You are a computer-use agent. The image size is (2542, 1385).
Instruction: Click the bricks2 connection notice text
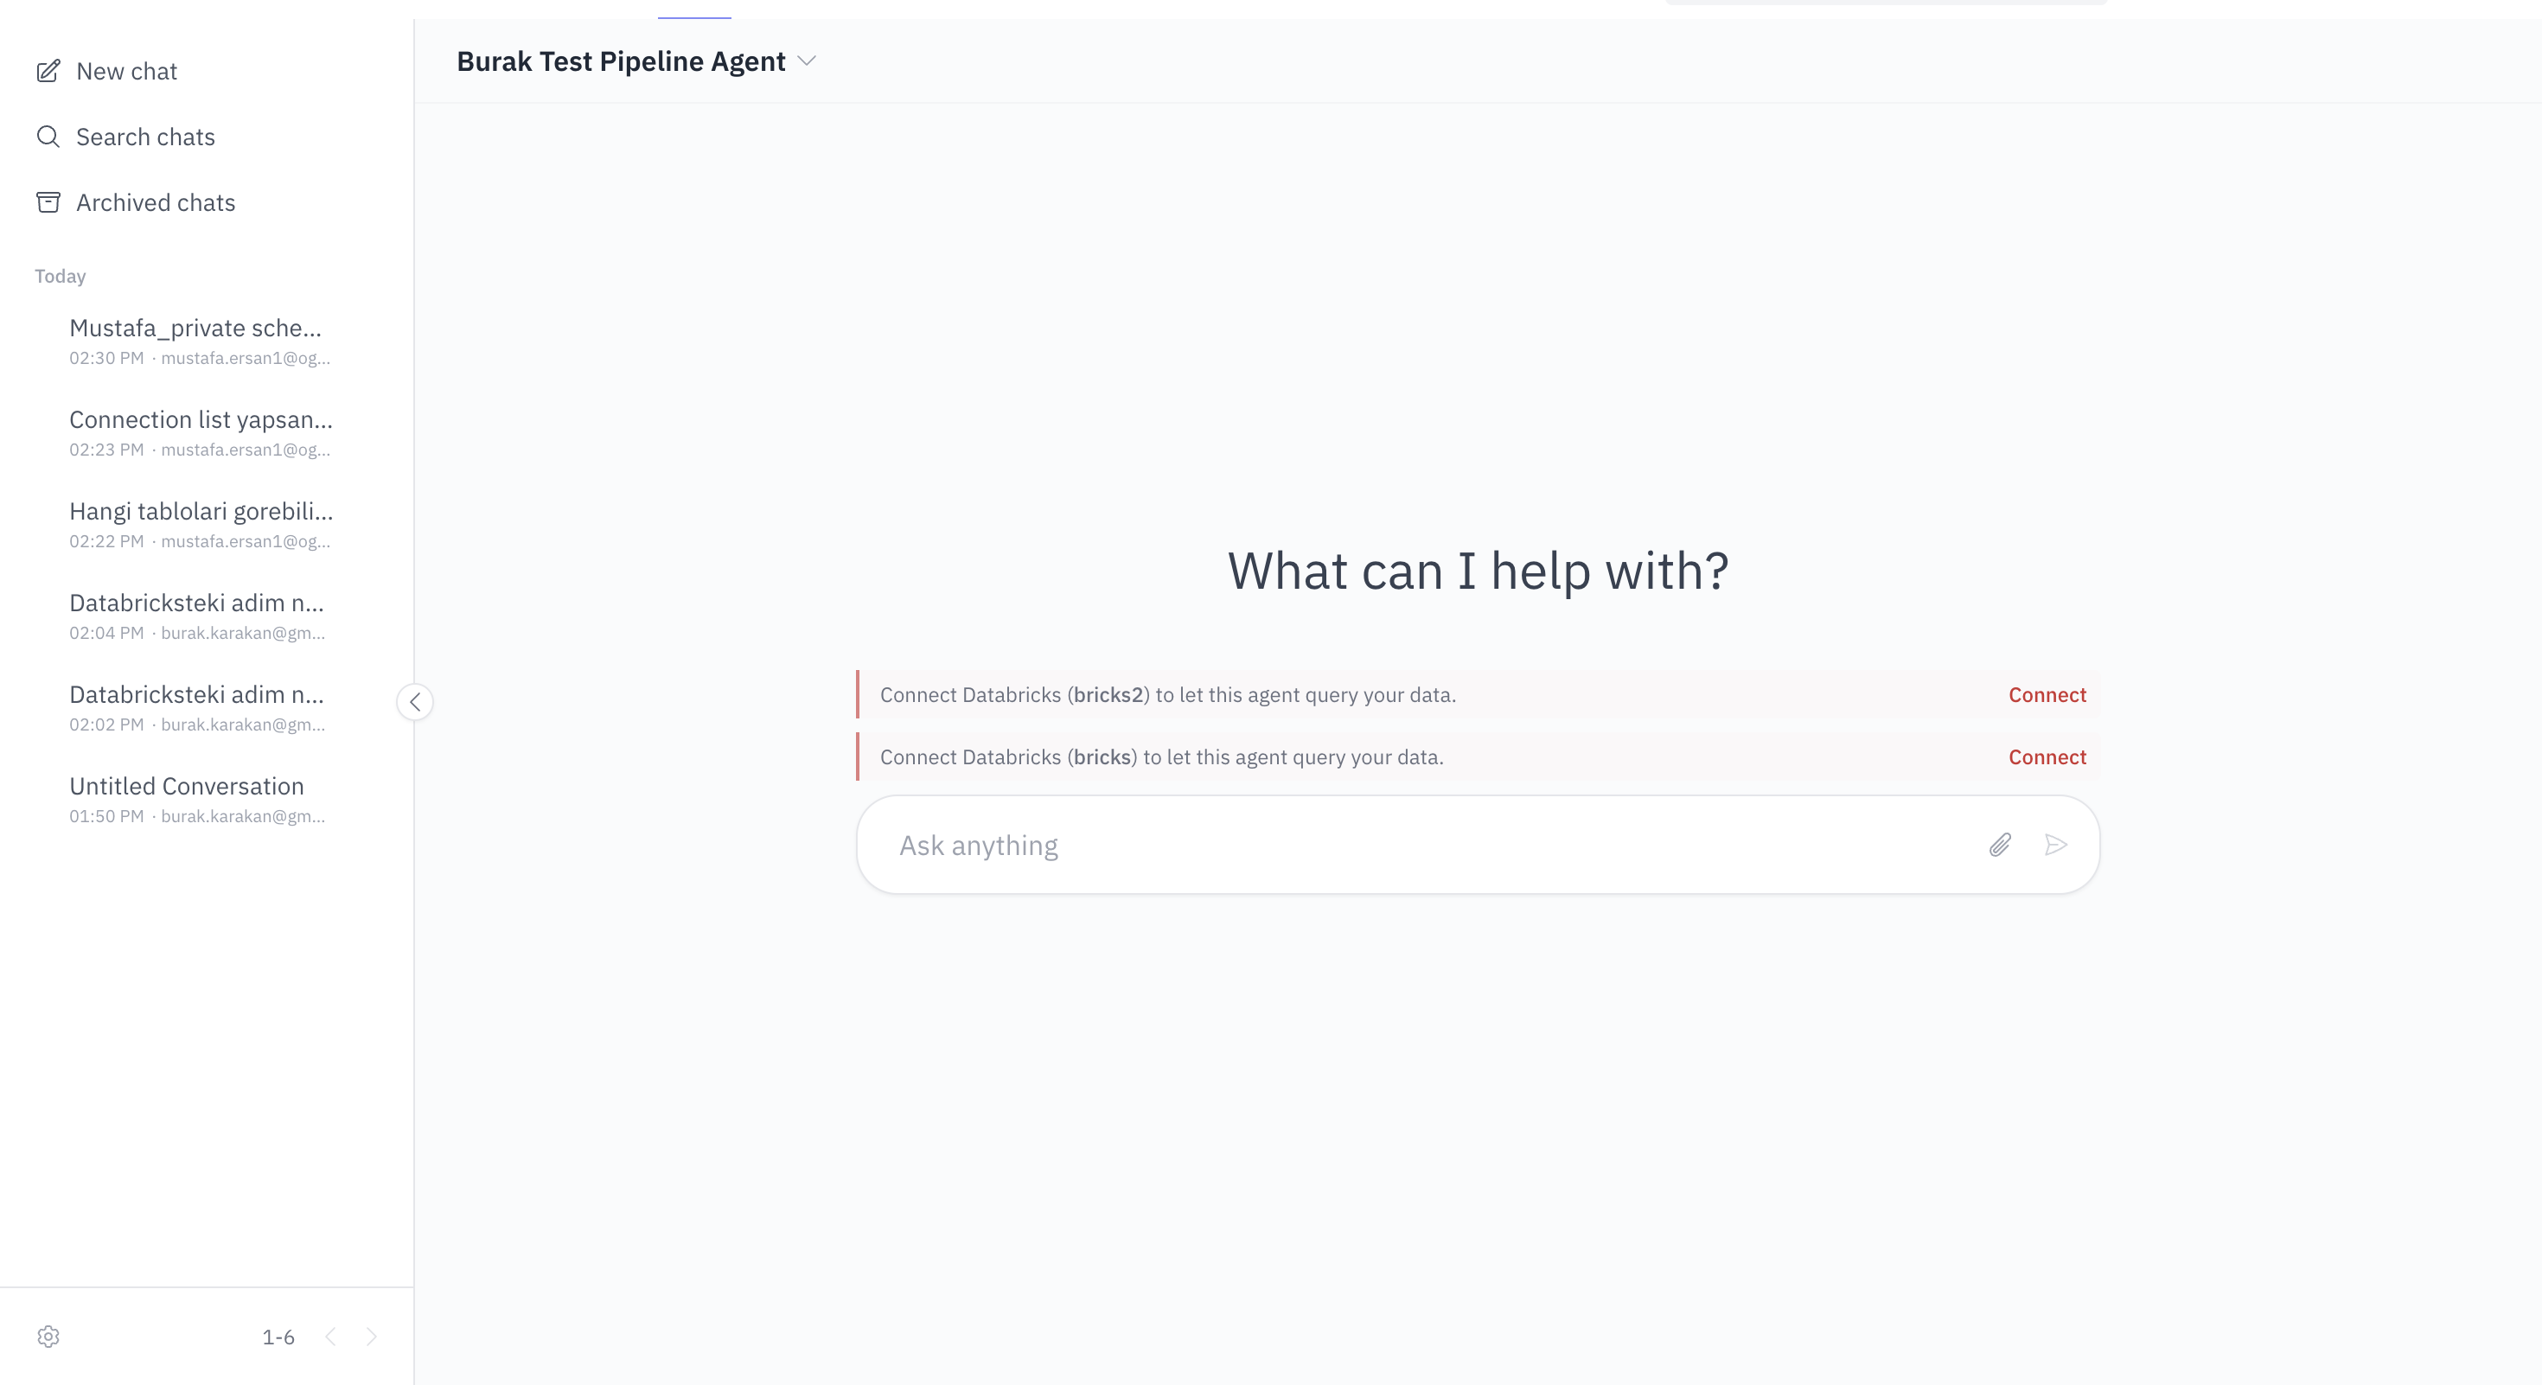pyautogui.click(x=1168, y=694)
